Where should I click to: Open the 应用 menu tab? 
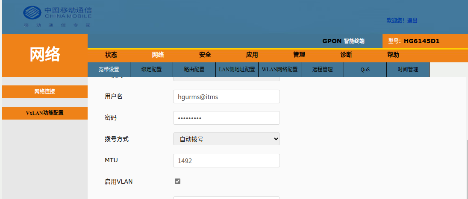pos(252,55)
